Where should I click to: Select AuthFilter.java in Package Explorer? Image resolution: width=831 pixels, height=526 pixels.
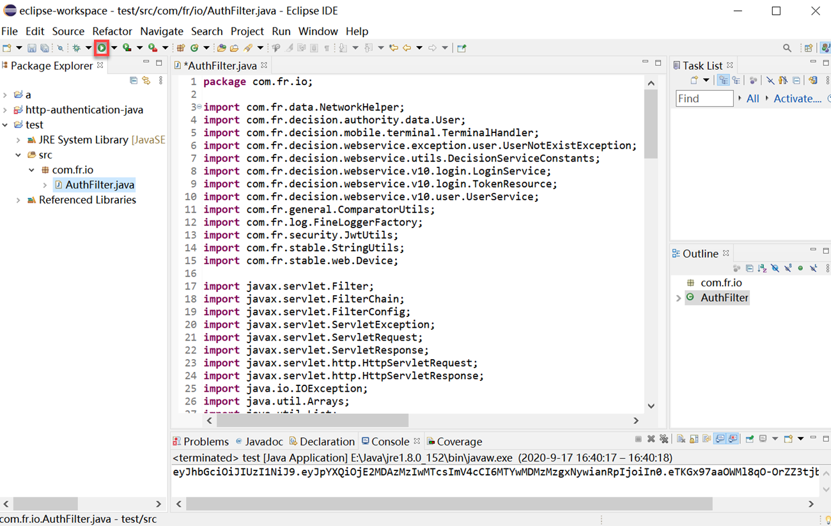click(94, 185)
